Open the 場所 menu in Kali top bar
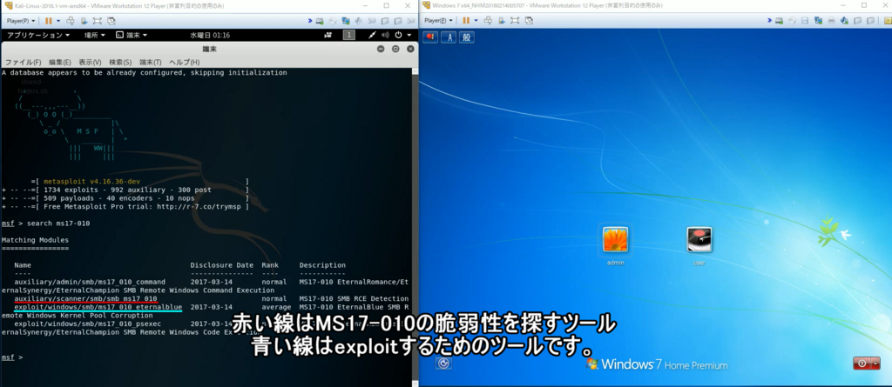892x387 pixels. click(94, 36)
